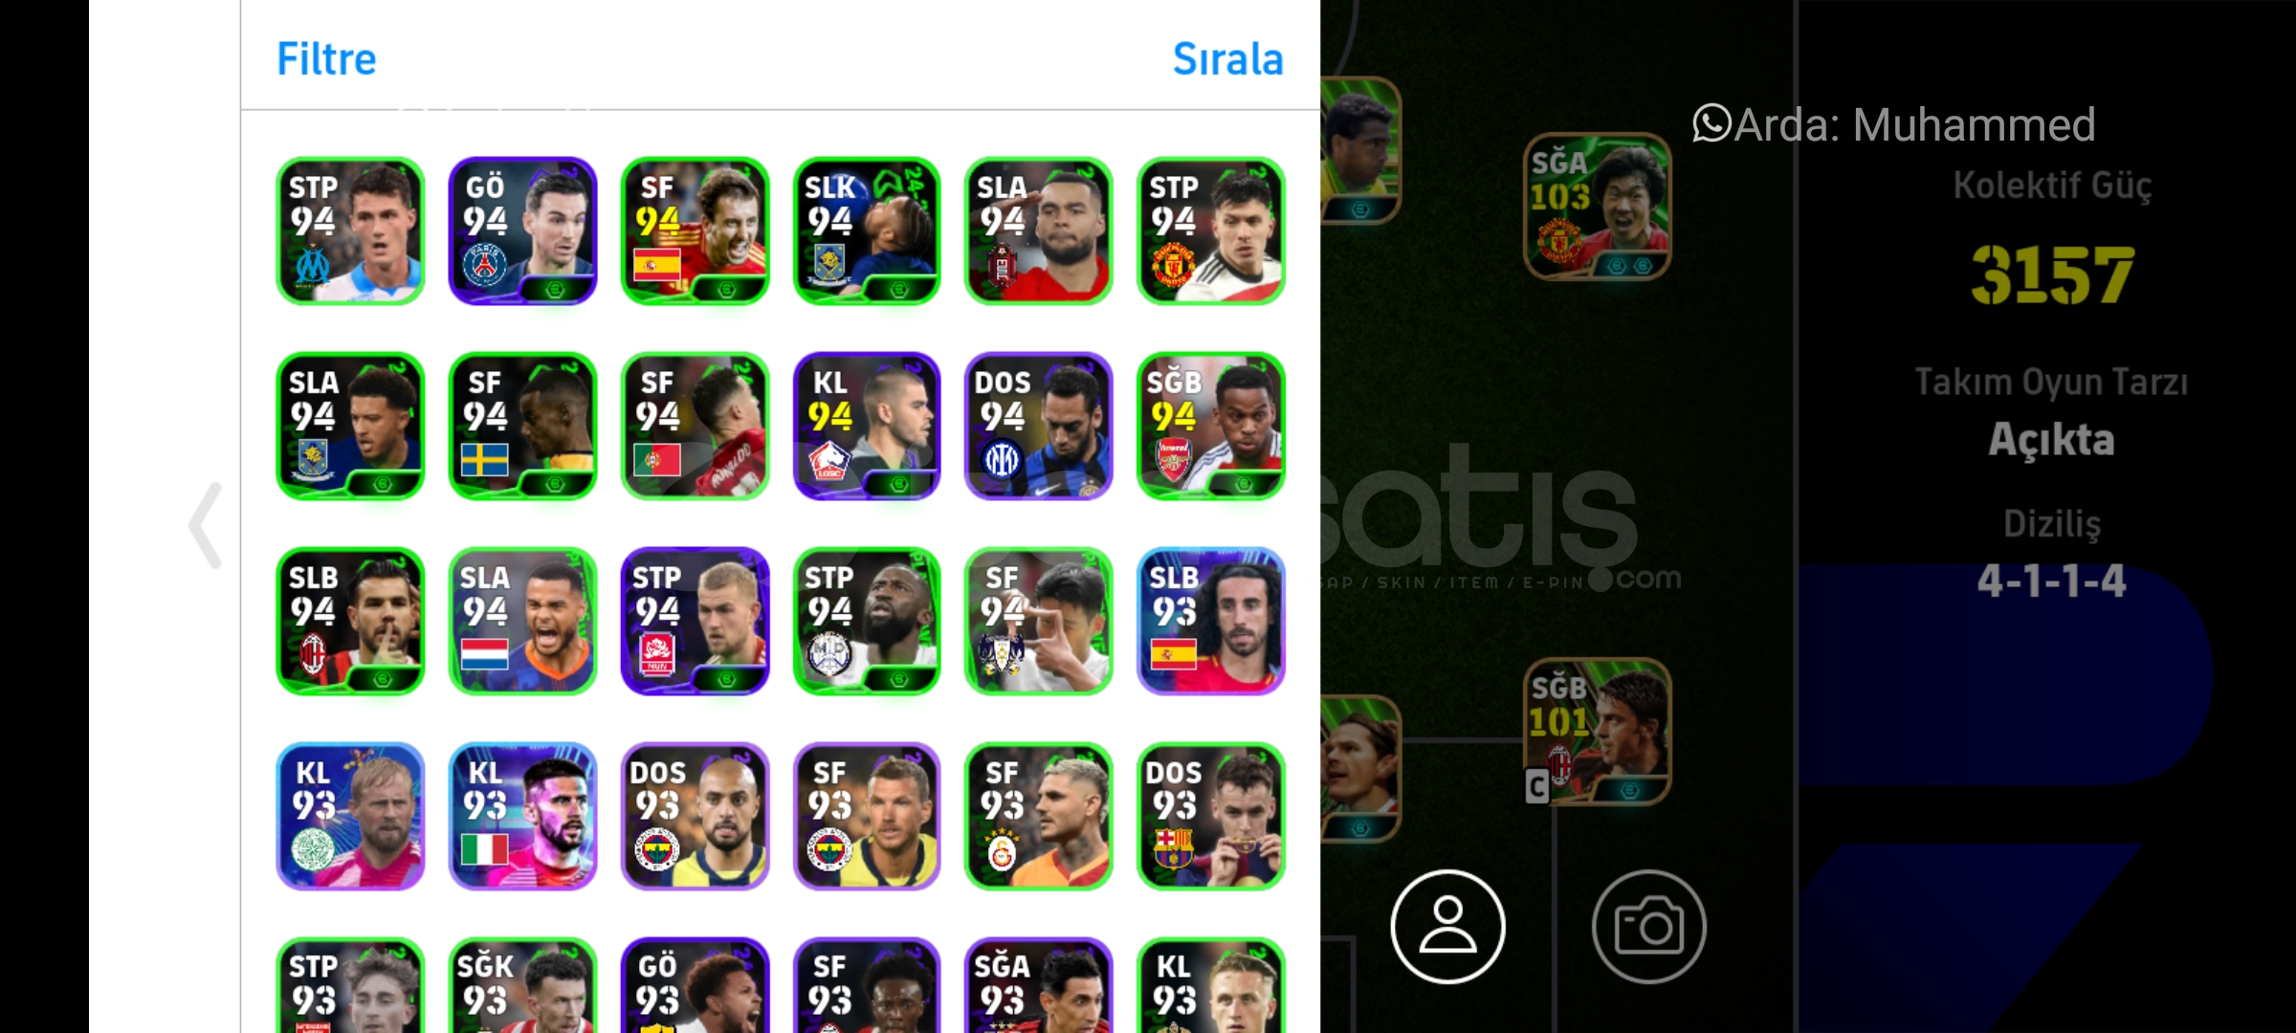Screen dimensions: 2296x1033
Task: Open Açıkta team playstyle setting
Action: click(2051, 440)
